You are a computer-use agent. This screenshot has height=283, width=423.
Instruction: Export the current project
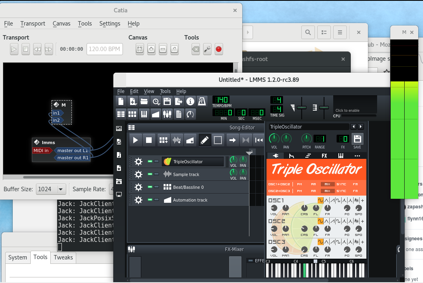click(179, 101)
